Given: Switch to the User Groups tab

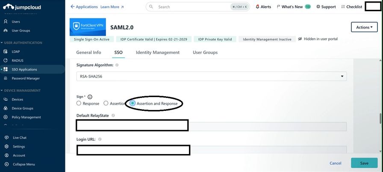Looking at the screenshot, I should point(205,52).
